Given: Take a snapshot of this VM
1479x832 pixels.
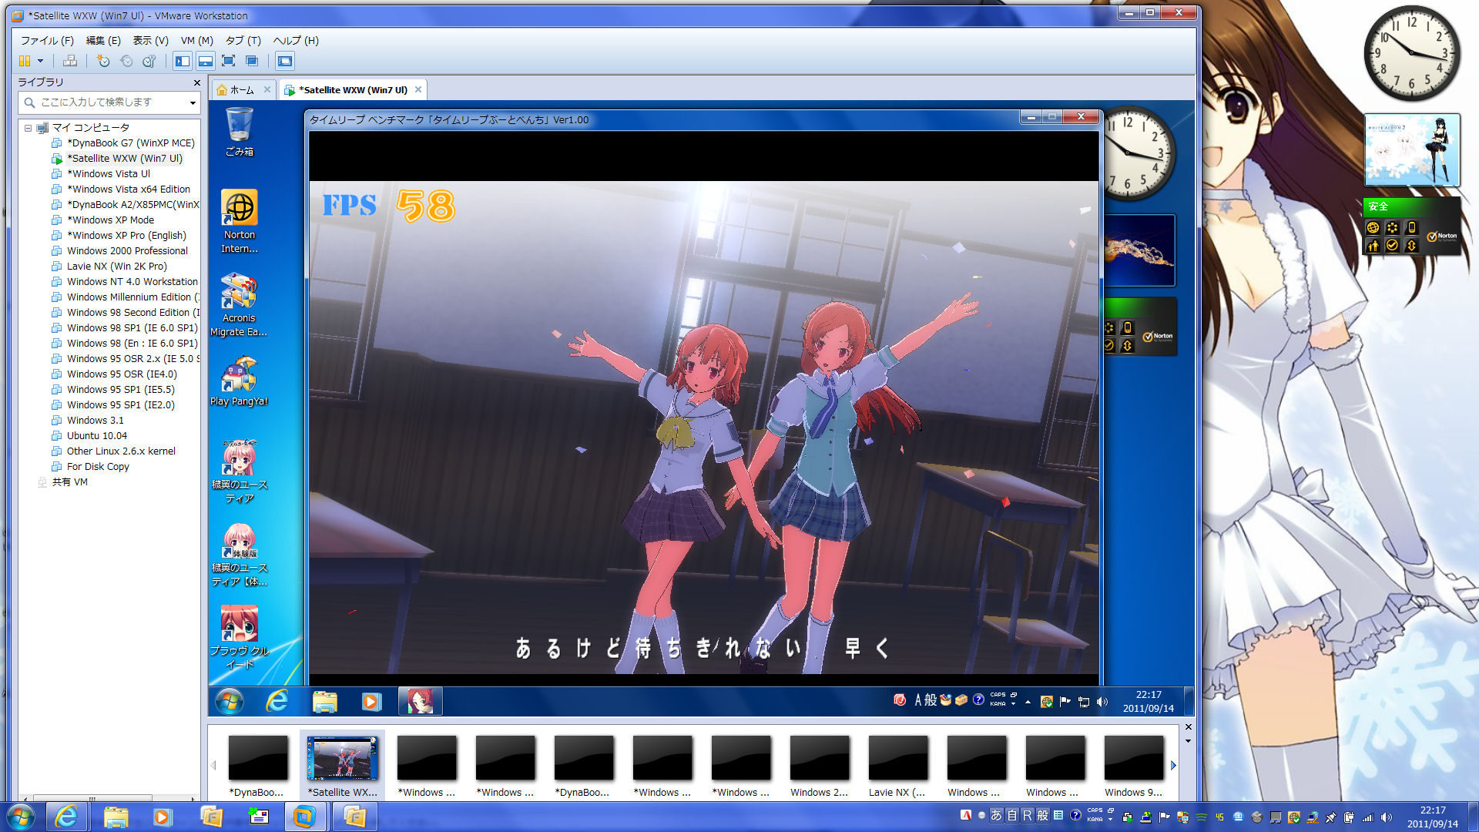Looking at the screenshot, I should [x=103, y=61].
